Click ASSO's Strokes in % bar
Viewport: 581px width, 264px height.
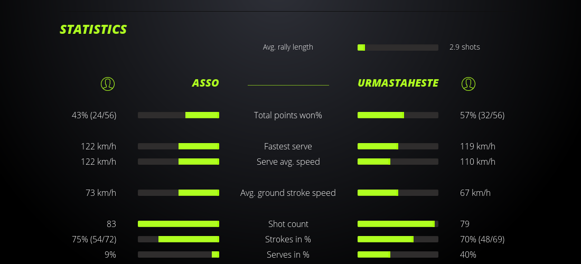pos(179,239)
